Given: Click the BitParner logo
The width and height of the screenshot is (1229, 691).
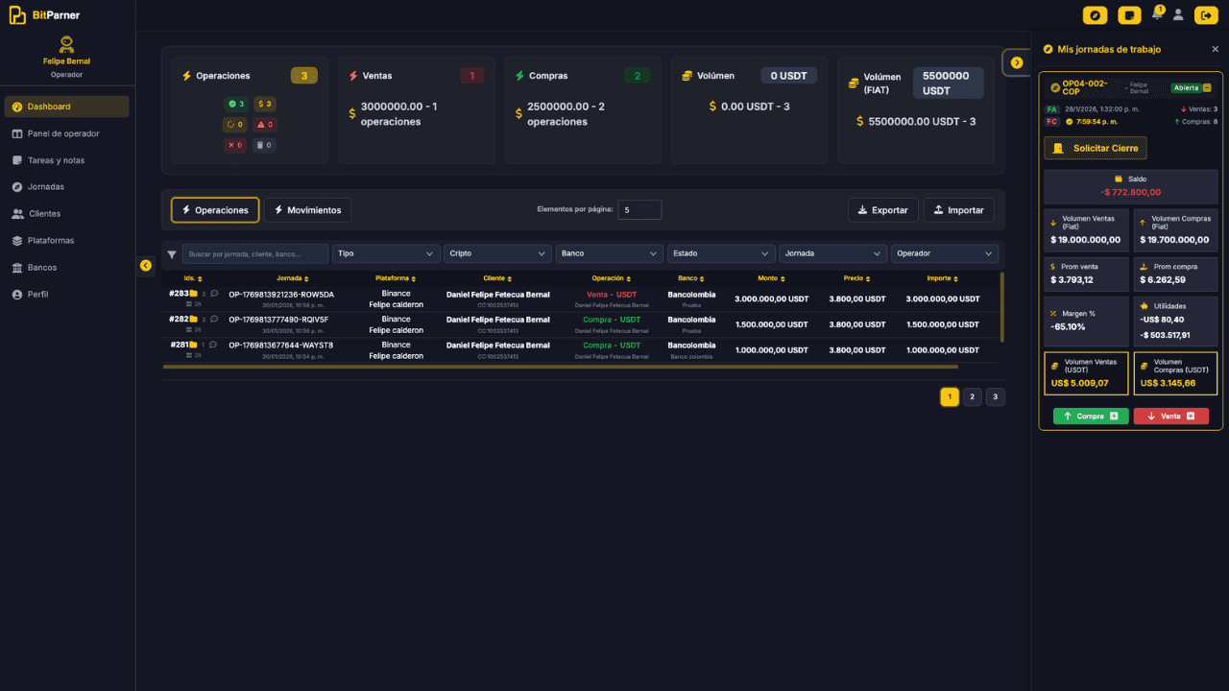Looking at the screenshot, I should tap(44, 14).
